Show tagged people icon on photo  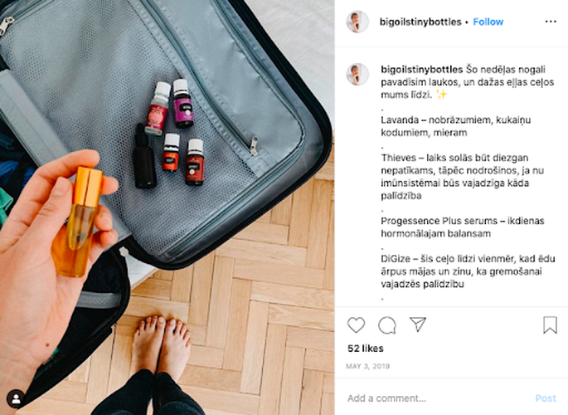tap(16, 399)
